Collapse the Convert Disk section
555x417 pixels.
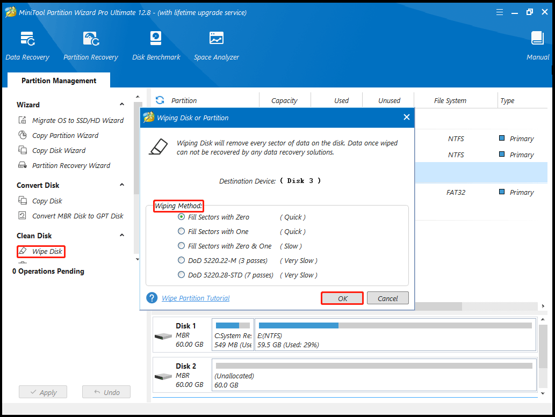(x=122, y=185)
